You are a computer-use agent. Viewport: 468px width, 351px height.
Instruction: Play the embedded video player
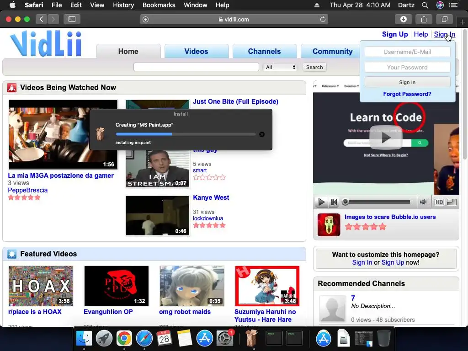[x=321, y=202]
